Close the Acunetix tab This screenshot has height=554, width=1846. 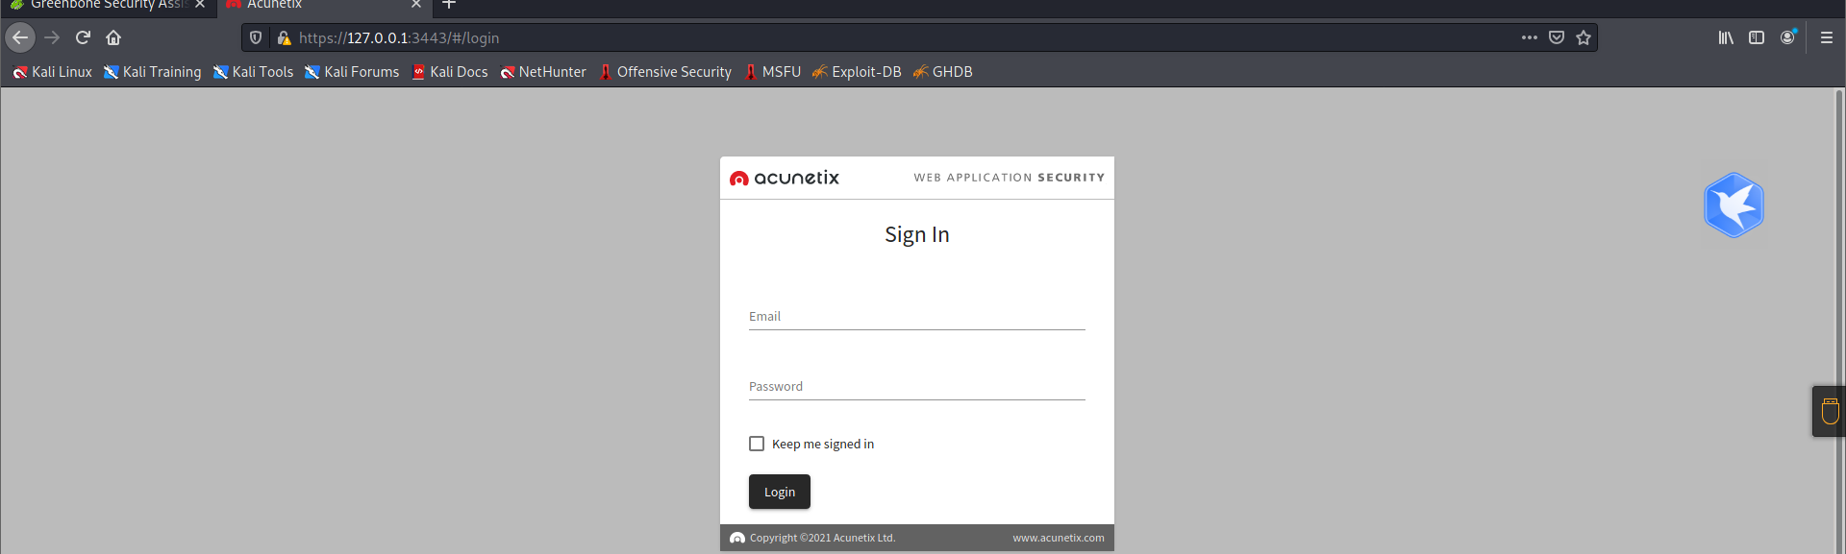click(x=415, y=5)
